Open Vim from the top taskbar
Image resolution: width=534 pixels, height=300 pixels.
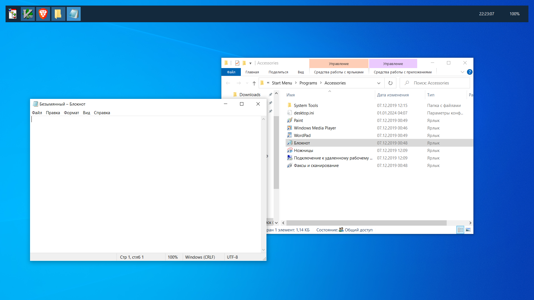pos(28,14)
